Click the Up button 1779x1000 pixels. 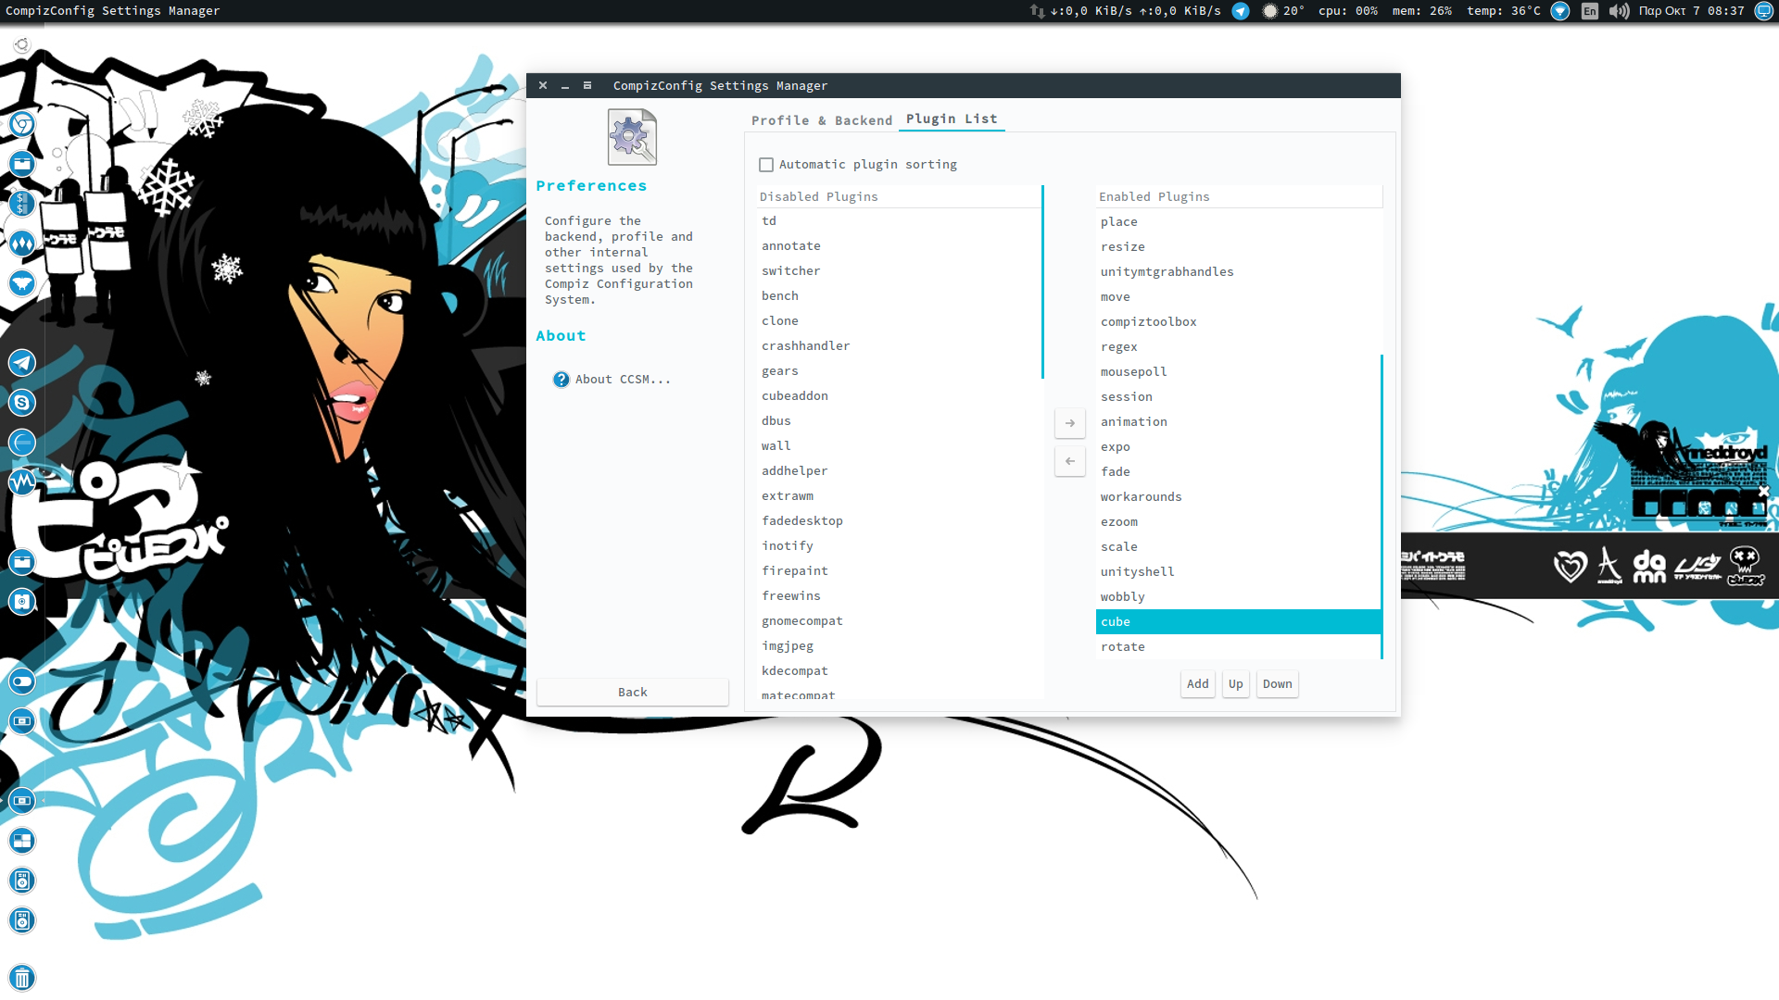tap(1236, 684)
